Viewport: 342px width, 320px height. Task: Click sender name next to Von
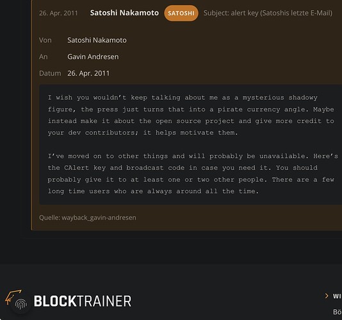[97, 40]
